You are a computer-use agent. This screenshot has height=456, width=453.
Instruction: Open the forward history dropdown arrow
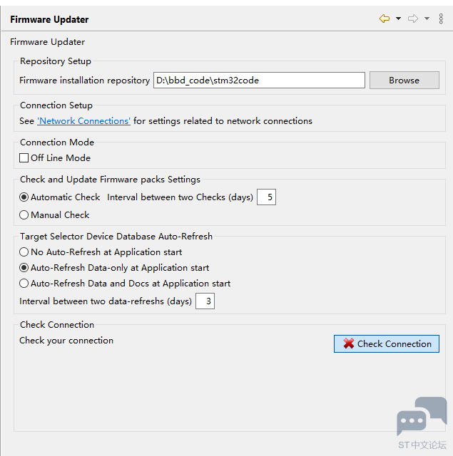[427, 19]
